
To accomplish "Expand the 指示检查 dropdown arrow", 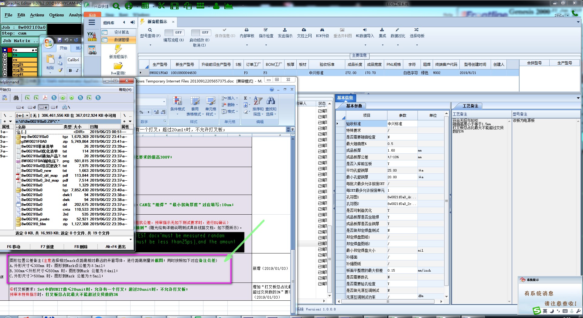I will (x=266, y=45).
